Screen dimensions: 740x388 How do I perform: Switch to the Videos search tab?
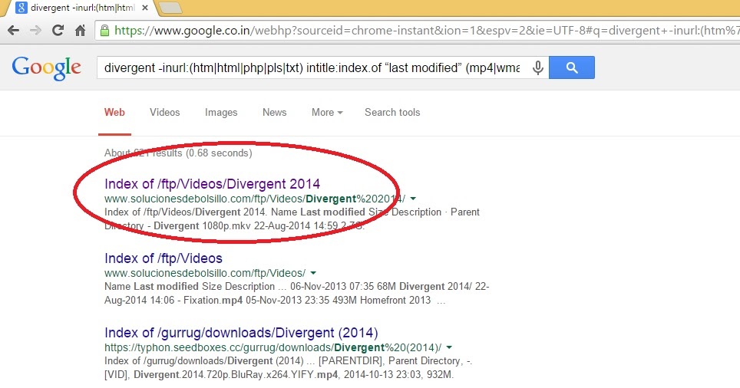165,112
